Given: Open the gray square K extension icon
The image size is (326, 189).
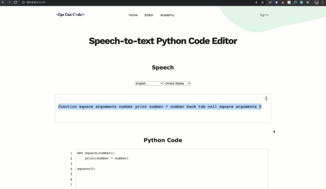Looking at the screenshot, I should tap(289, 2).
